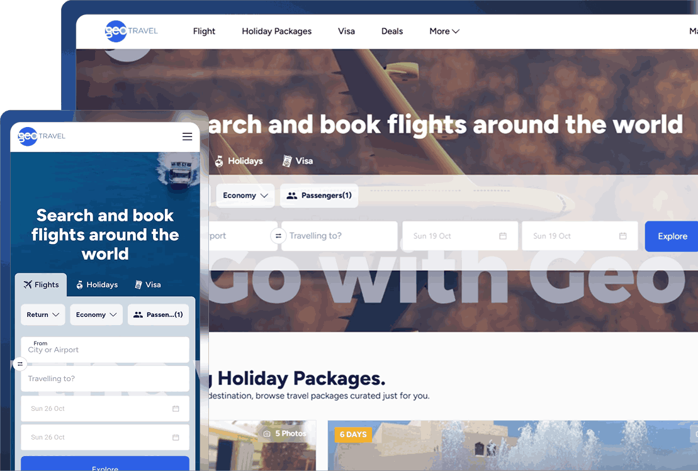The height and width of the screenshot is (471, 698).
Task: Click the mobile City or Airport field
Action: click(x=105, y=350)
